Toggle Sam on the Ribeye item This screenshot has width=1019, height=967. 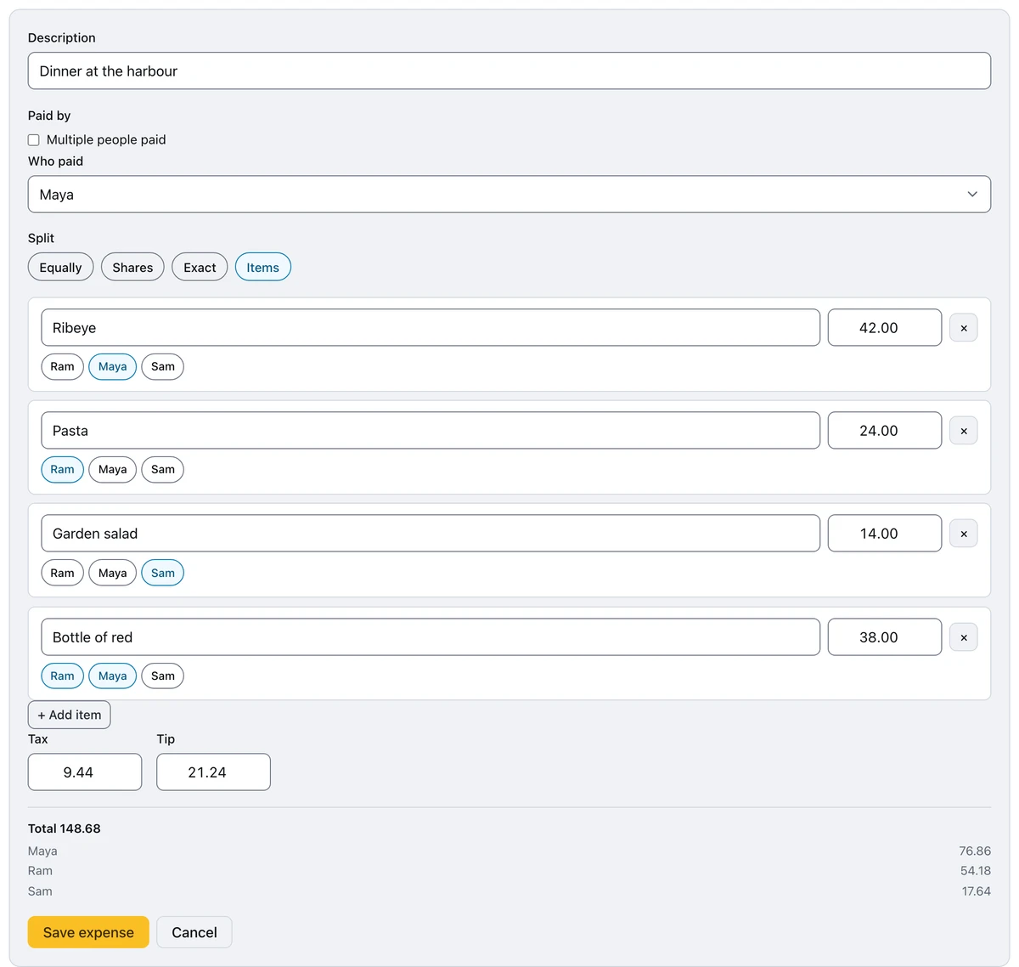click(x=162, y=367)
